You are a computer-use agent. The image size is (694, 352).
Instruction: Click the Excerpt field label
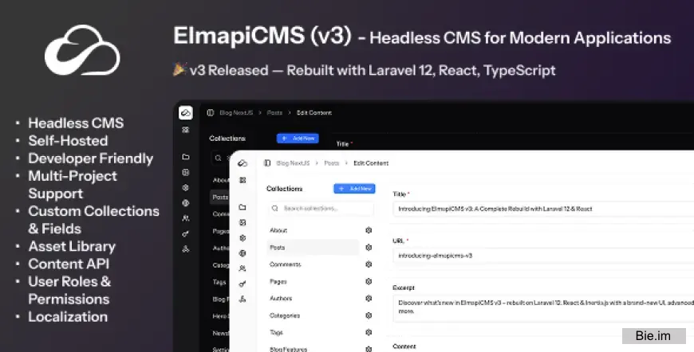pyautogui.click(x=403, y=287)
